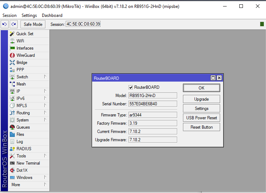This screenshot has width=266, height=193.
Task: Select the New Terminal label
Action: pyautogui.click(x=28, y=163)
